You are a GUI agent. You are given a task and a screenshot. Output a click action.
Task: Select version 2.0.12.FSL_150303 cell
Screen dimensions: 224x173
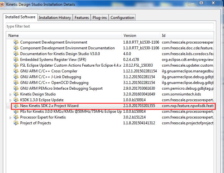[138, 65]
